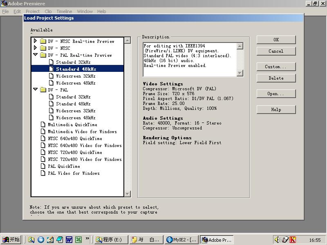
Task: Click the Adobe Pr... taskbar button
Action: click(217, 240)
